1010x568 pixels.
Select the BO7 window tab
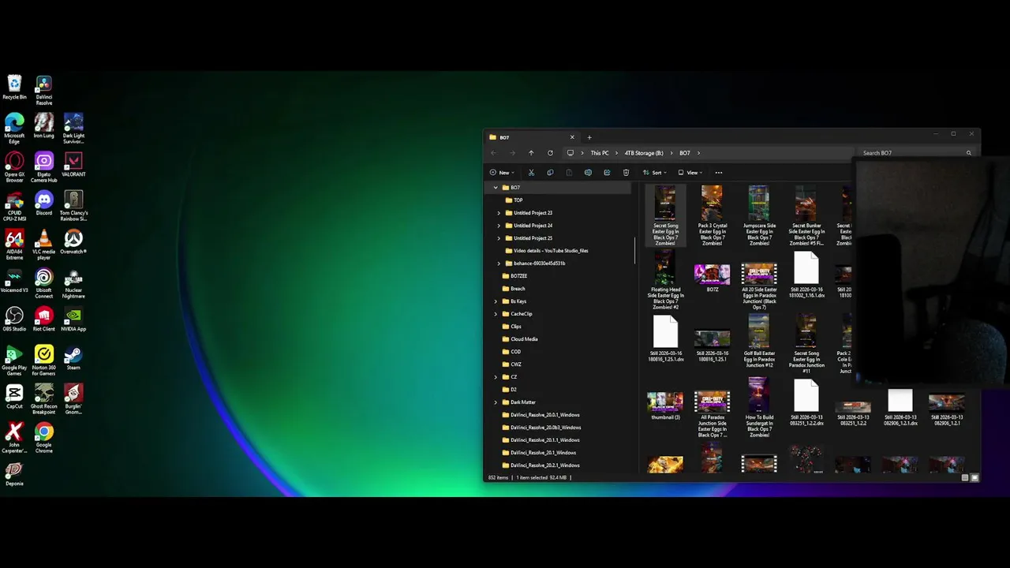click(533, 137)
